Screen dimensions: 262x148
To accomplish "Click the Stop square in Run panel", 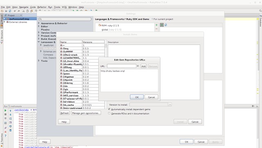I will [5, 114].
